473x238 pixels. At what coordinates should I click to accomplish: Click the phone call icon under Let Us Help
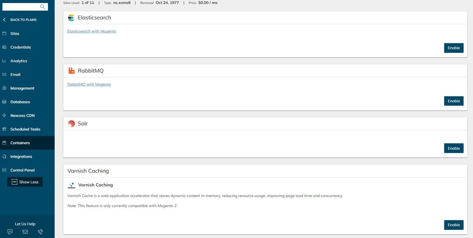click(40, 232)
